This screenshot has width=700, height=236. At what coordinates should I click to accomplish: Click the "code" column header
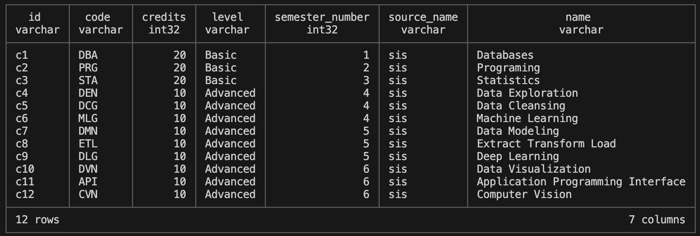pos(98,17)
